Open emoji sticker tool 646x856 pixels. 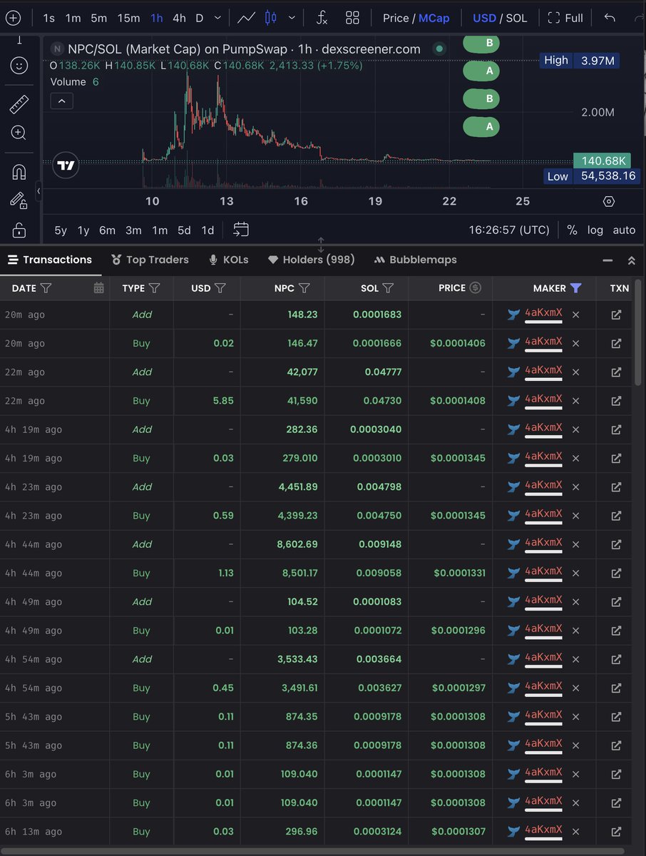(19, 66)
